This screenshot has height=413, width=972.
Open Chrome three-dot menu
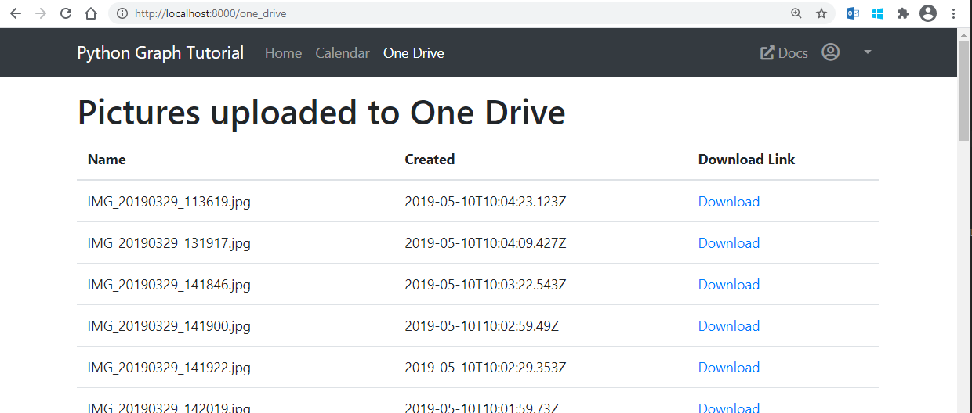pyautogui.click(x=954, y=13)
